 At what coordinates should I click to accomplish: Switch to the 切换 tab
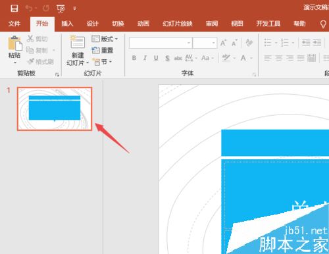[x=118, y=24]
